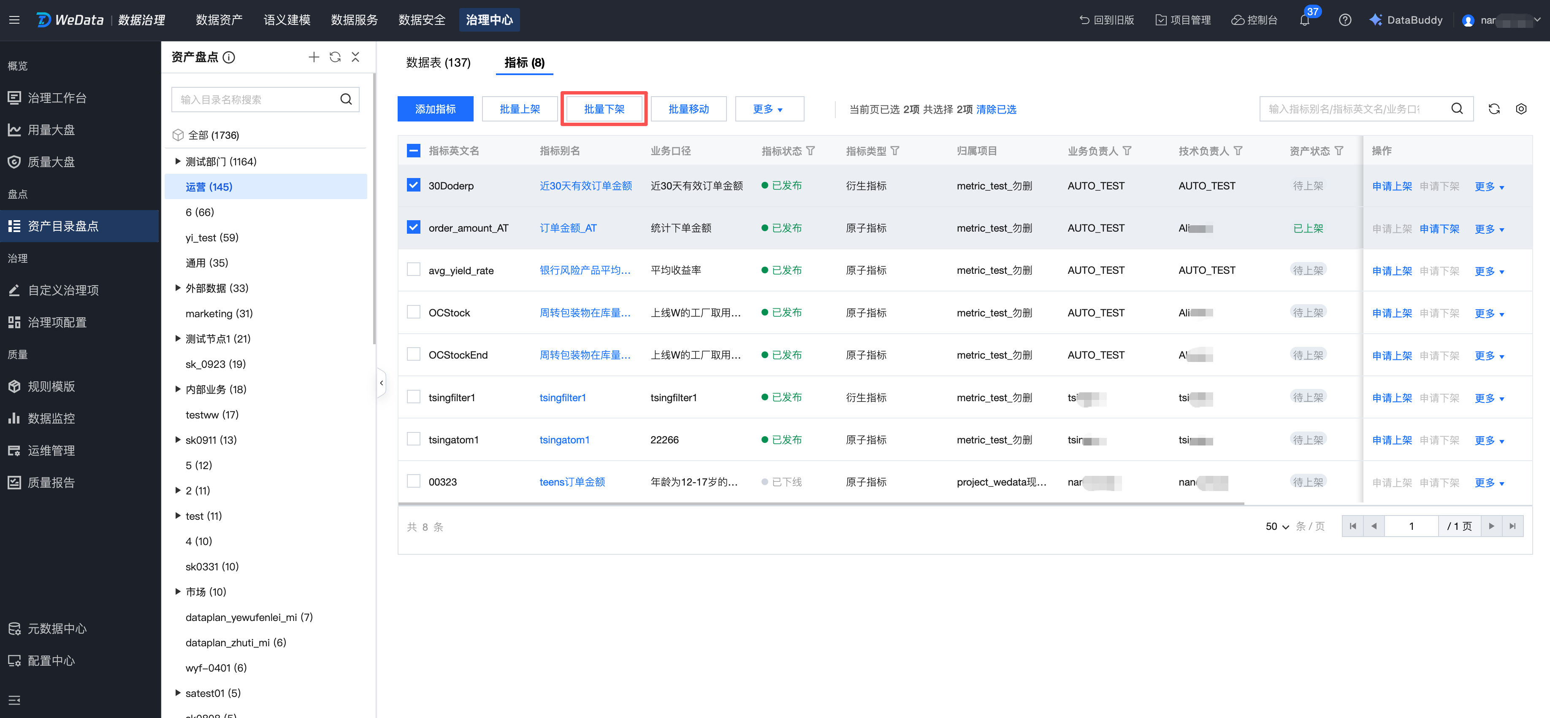Uncheck the 30Doderp row checkbox

(413, 185)
